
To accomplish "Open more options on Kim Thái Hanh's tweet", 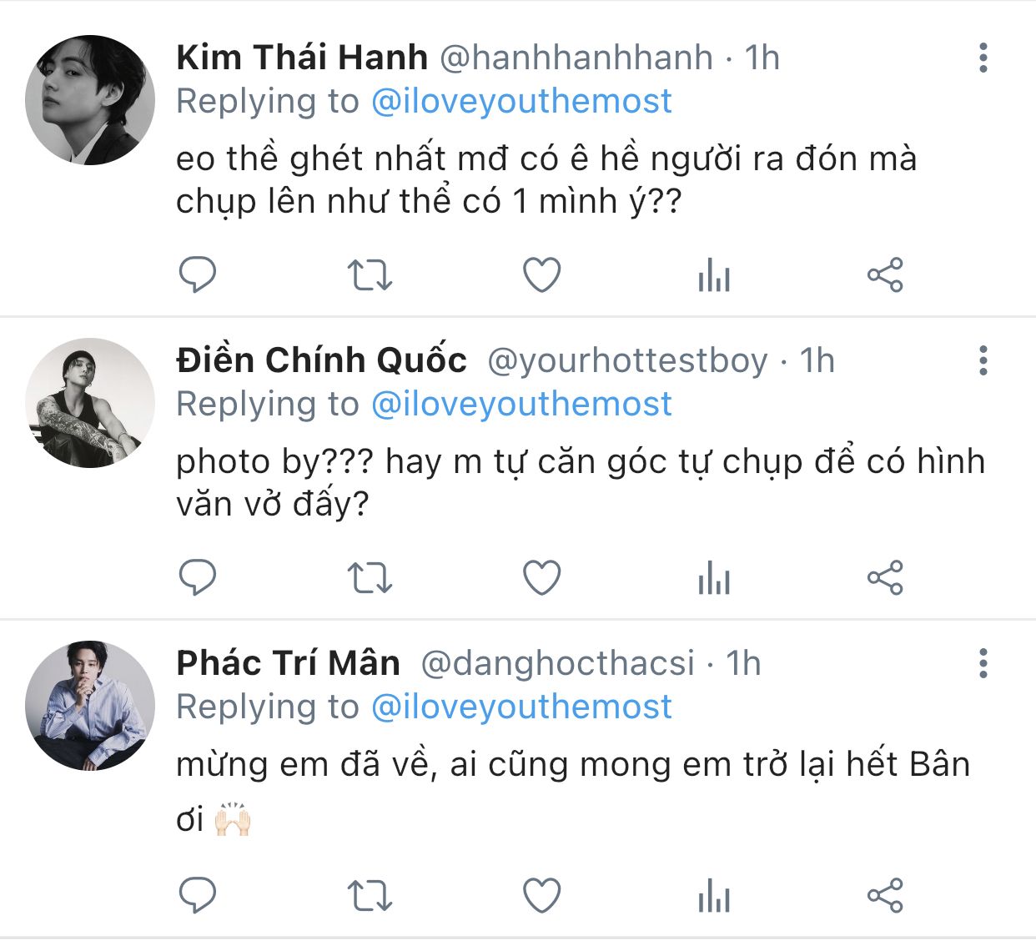I will point(983,58).
